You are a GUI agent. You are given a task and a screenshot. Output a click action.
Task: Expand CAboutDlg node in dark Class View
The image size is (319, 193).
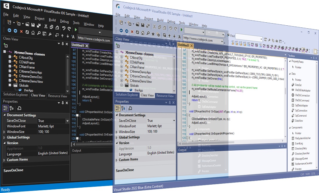(10, 57)
